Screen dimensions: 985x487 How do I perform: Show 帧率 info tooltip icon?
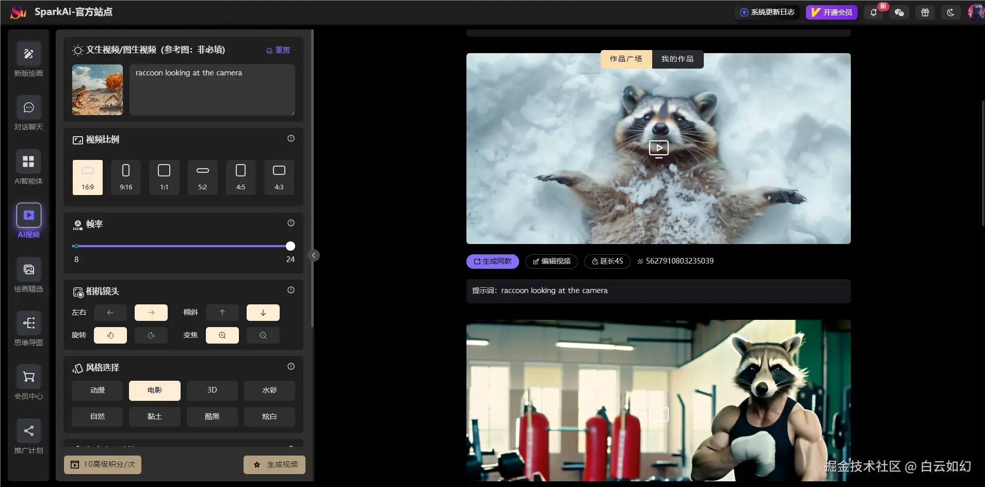[x=291, y=223]
